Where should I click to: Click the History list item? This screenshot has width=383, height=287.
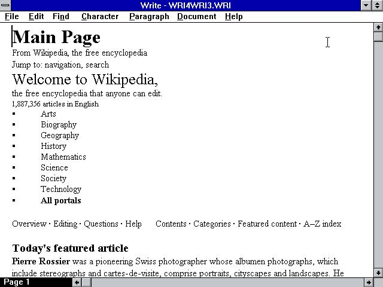tap(53, 146)
